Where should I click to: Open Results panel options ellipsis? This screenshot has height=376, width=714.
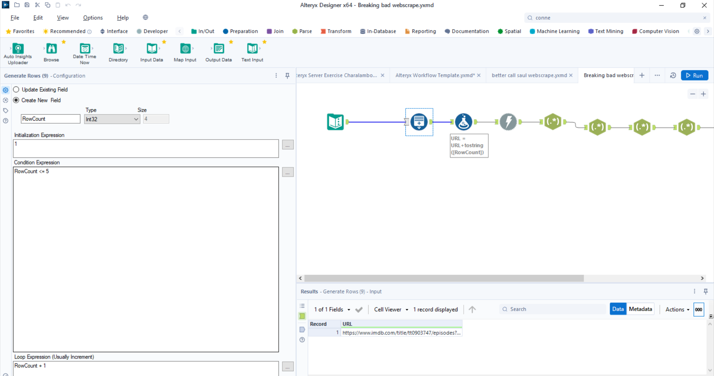[694, 291]
